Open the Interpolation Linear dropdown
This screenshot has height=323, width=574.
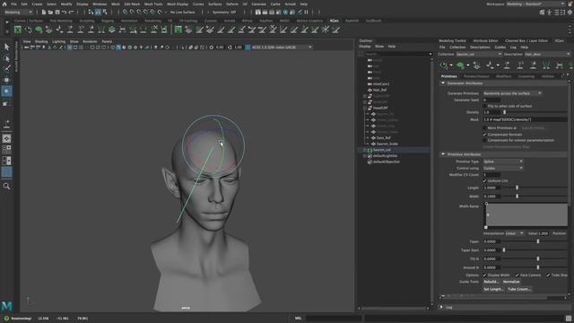514,233
